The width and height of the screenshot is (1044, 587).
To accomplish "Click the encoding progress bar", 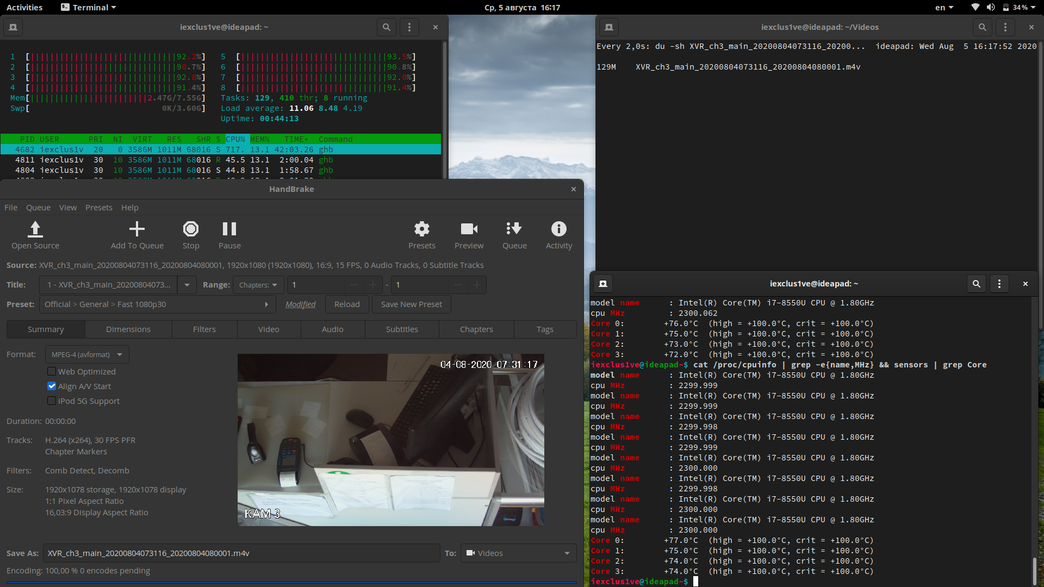I will (291, 583).
